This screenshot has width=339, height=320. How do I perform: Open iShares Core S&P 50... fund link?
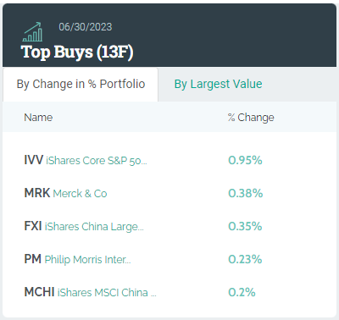point(97,161)
